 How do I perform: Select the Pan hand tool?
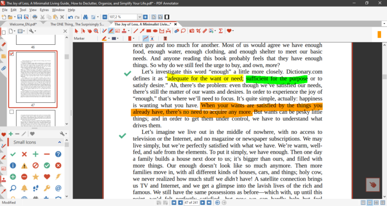coord(90,31)
